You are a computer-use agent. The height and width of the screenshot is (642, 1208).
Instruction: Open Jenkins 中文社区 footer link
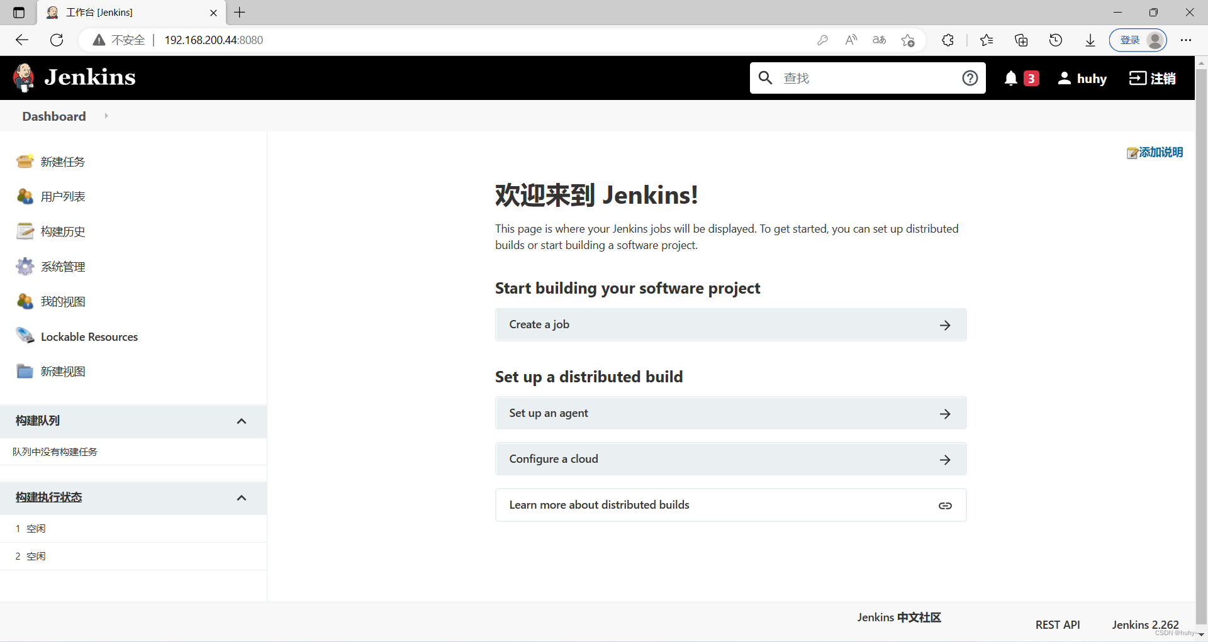[898, 617]
